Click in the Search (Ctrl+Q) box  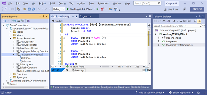[147, 3]
